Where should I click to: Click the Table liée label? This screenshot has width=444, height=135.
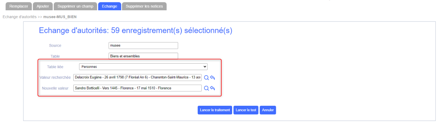point(55,67)
